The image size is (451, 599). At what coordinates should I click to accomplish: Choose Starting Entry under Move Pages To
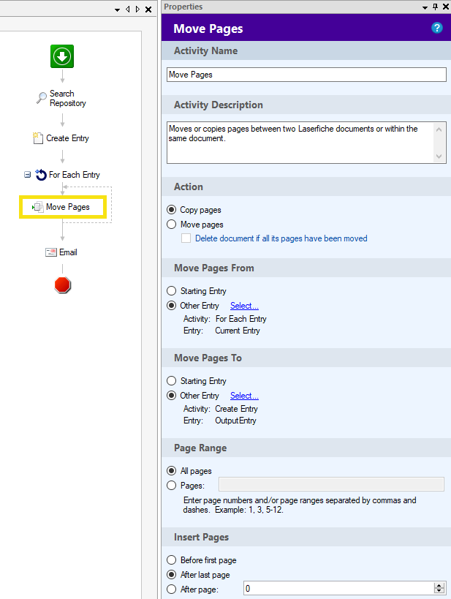pyautogui.click(x=172, y=381)
